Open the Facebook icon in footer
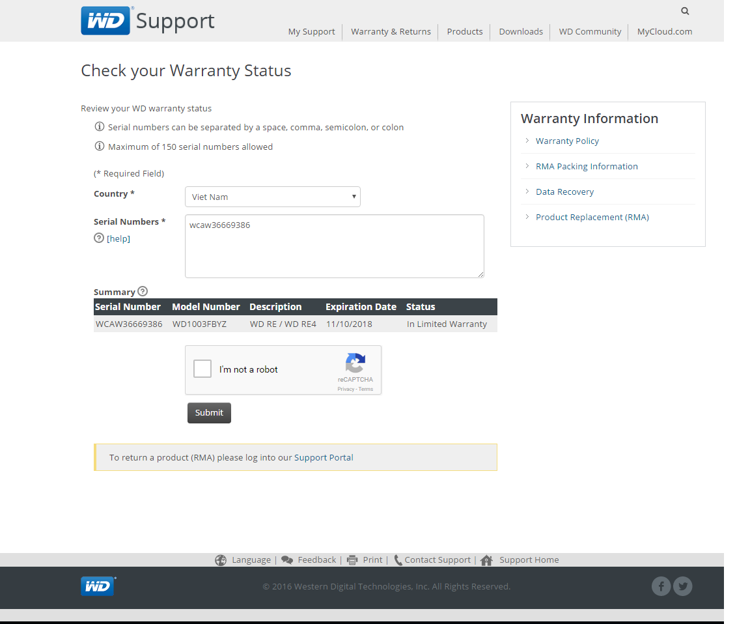 [661, 586]
